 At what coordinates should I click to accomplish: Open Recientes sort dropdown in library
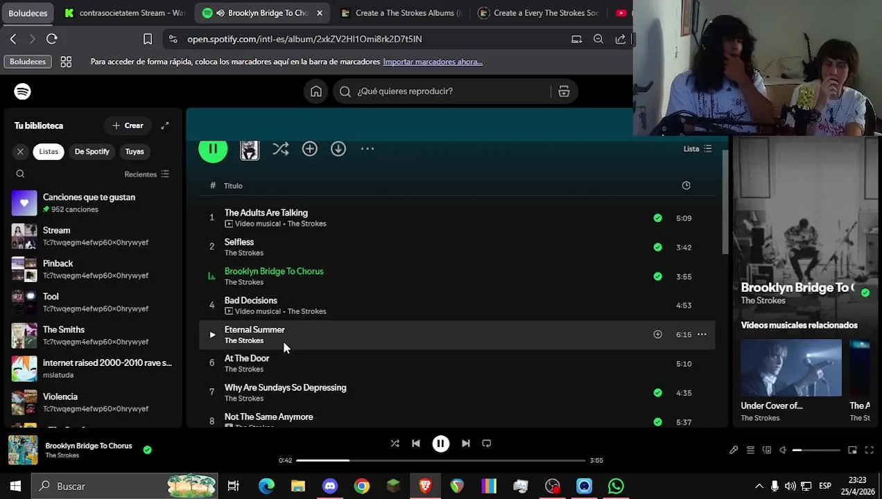(x=146, y=174)
